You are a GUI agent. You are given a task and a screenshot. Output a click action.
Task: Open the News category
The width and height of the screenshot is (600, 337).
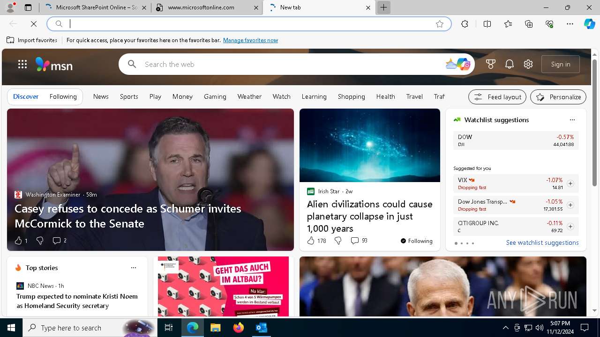point(101,96)
